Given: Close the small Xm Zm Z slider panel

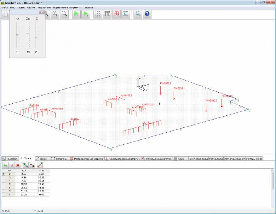Looking at the screenshot, I should (x=42, y=12).
